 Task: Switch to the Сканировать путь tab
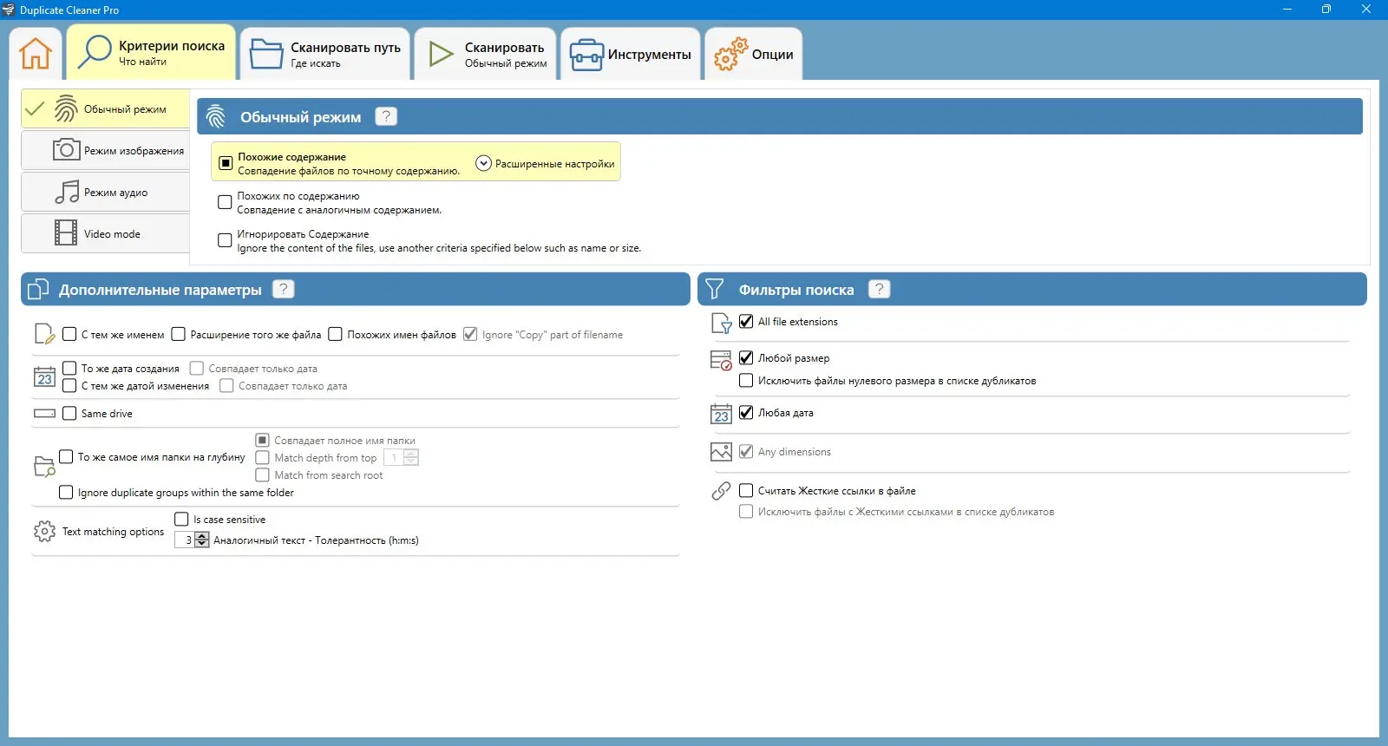point(325,54)
